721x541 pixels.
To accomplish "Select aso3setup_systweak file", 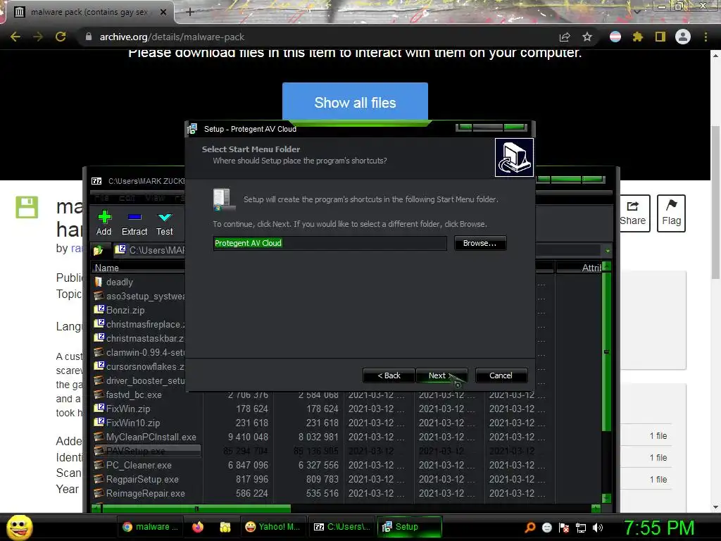I will [139, 297].
